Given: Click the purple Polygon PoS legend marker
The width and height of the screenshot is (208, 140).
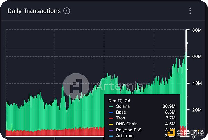Looking at the screenshot, I should coord(111,130).
